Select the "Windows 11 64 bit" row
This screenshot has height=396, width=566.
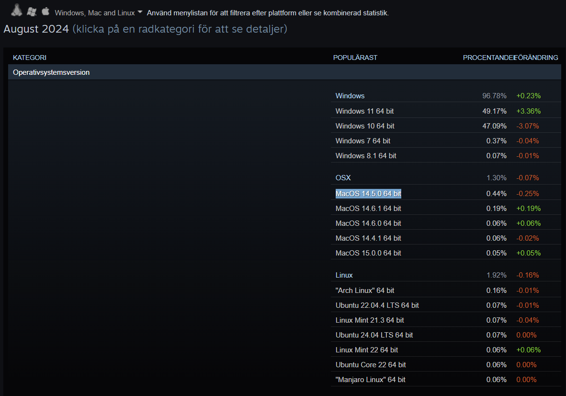367,111
